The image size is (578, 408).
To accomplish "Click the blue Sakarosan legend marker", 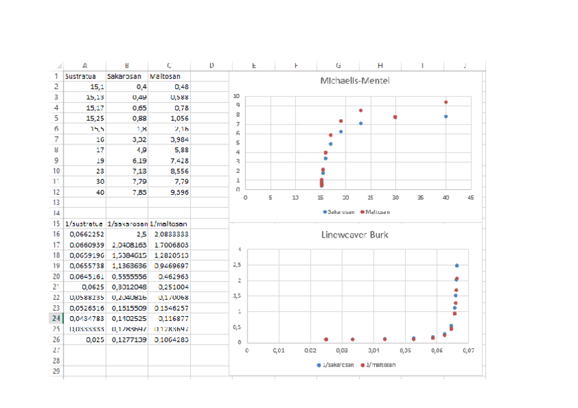I will pyautogui.click(x=324, y=211).
